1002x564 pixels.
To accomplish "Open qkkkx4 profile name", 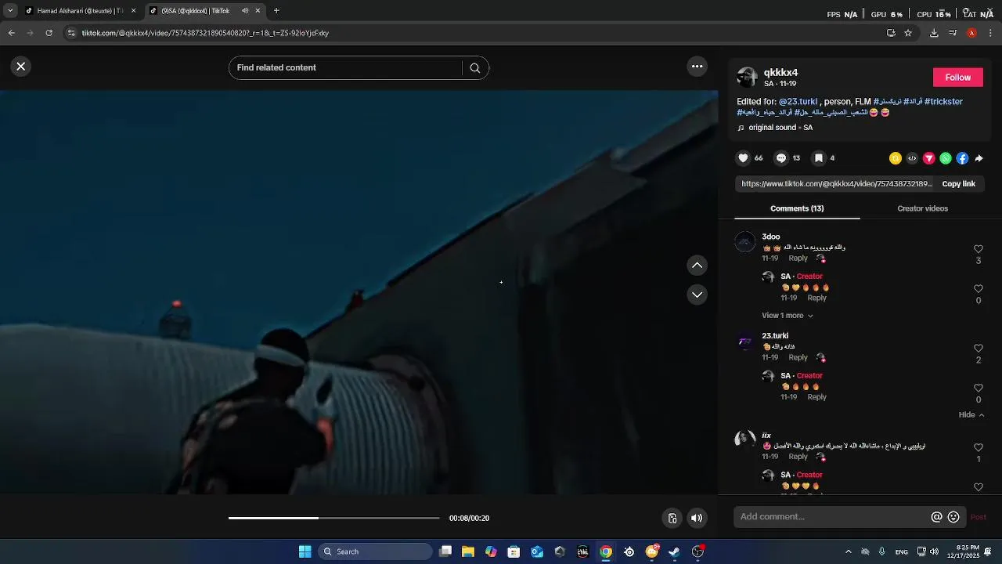I will (x=780, y=73).
